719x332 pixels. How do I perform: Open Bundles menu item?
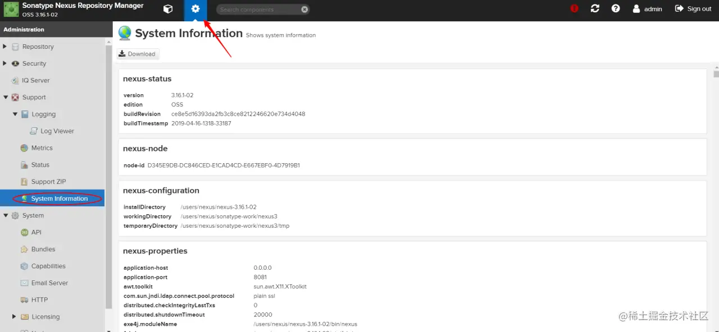point(43,249)
